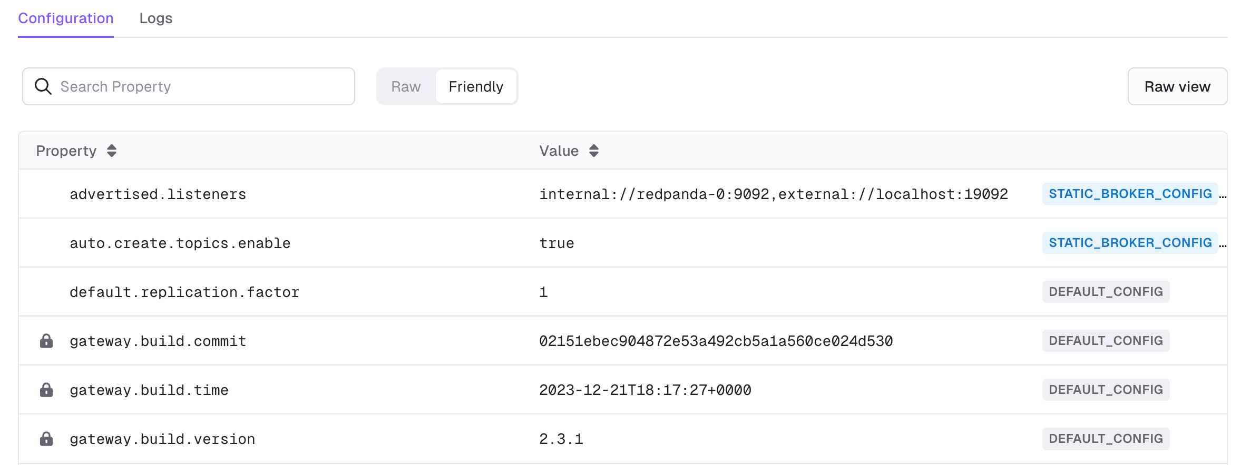Click the lock icon beside gateway.build.time
This screenshot has height=465, width=1250.
[46, 390]
